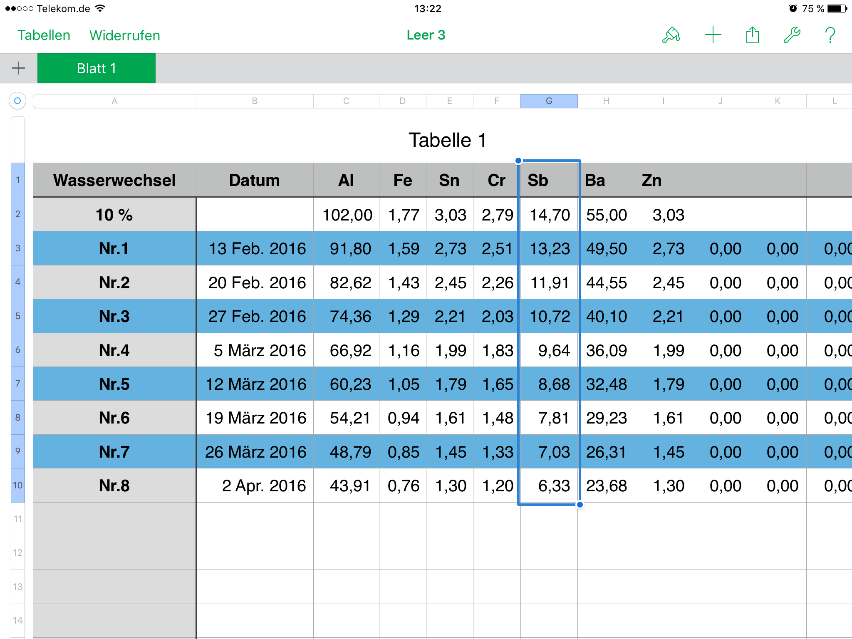Select the row 5 header
Image resolution: width=852 pixels, height=639 pixels.
(x=18, y=316)
